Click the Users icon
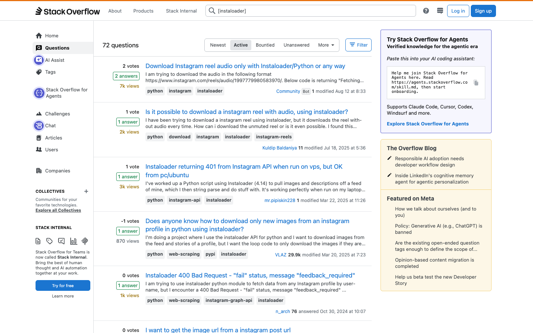 pos(39,149)
